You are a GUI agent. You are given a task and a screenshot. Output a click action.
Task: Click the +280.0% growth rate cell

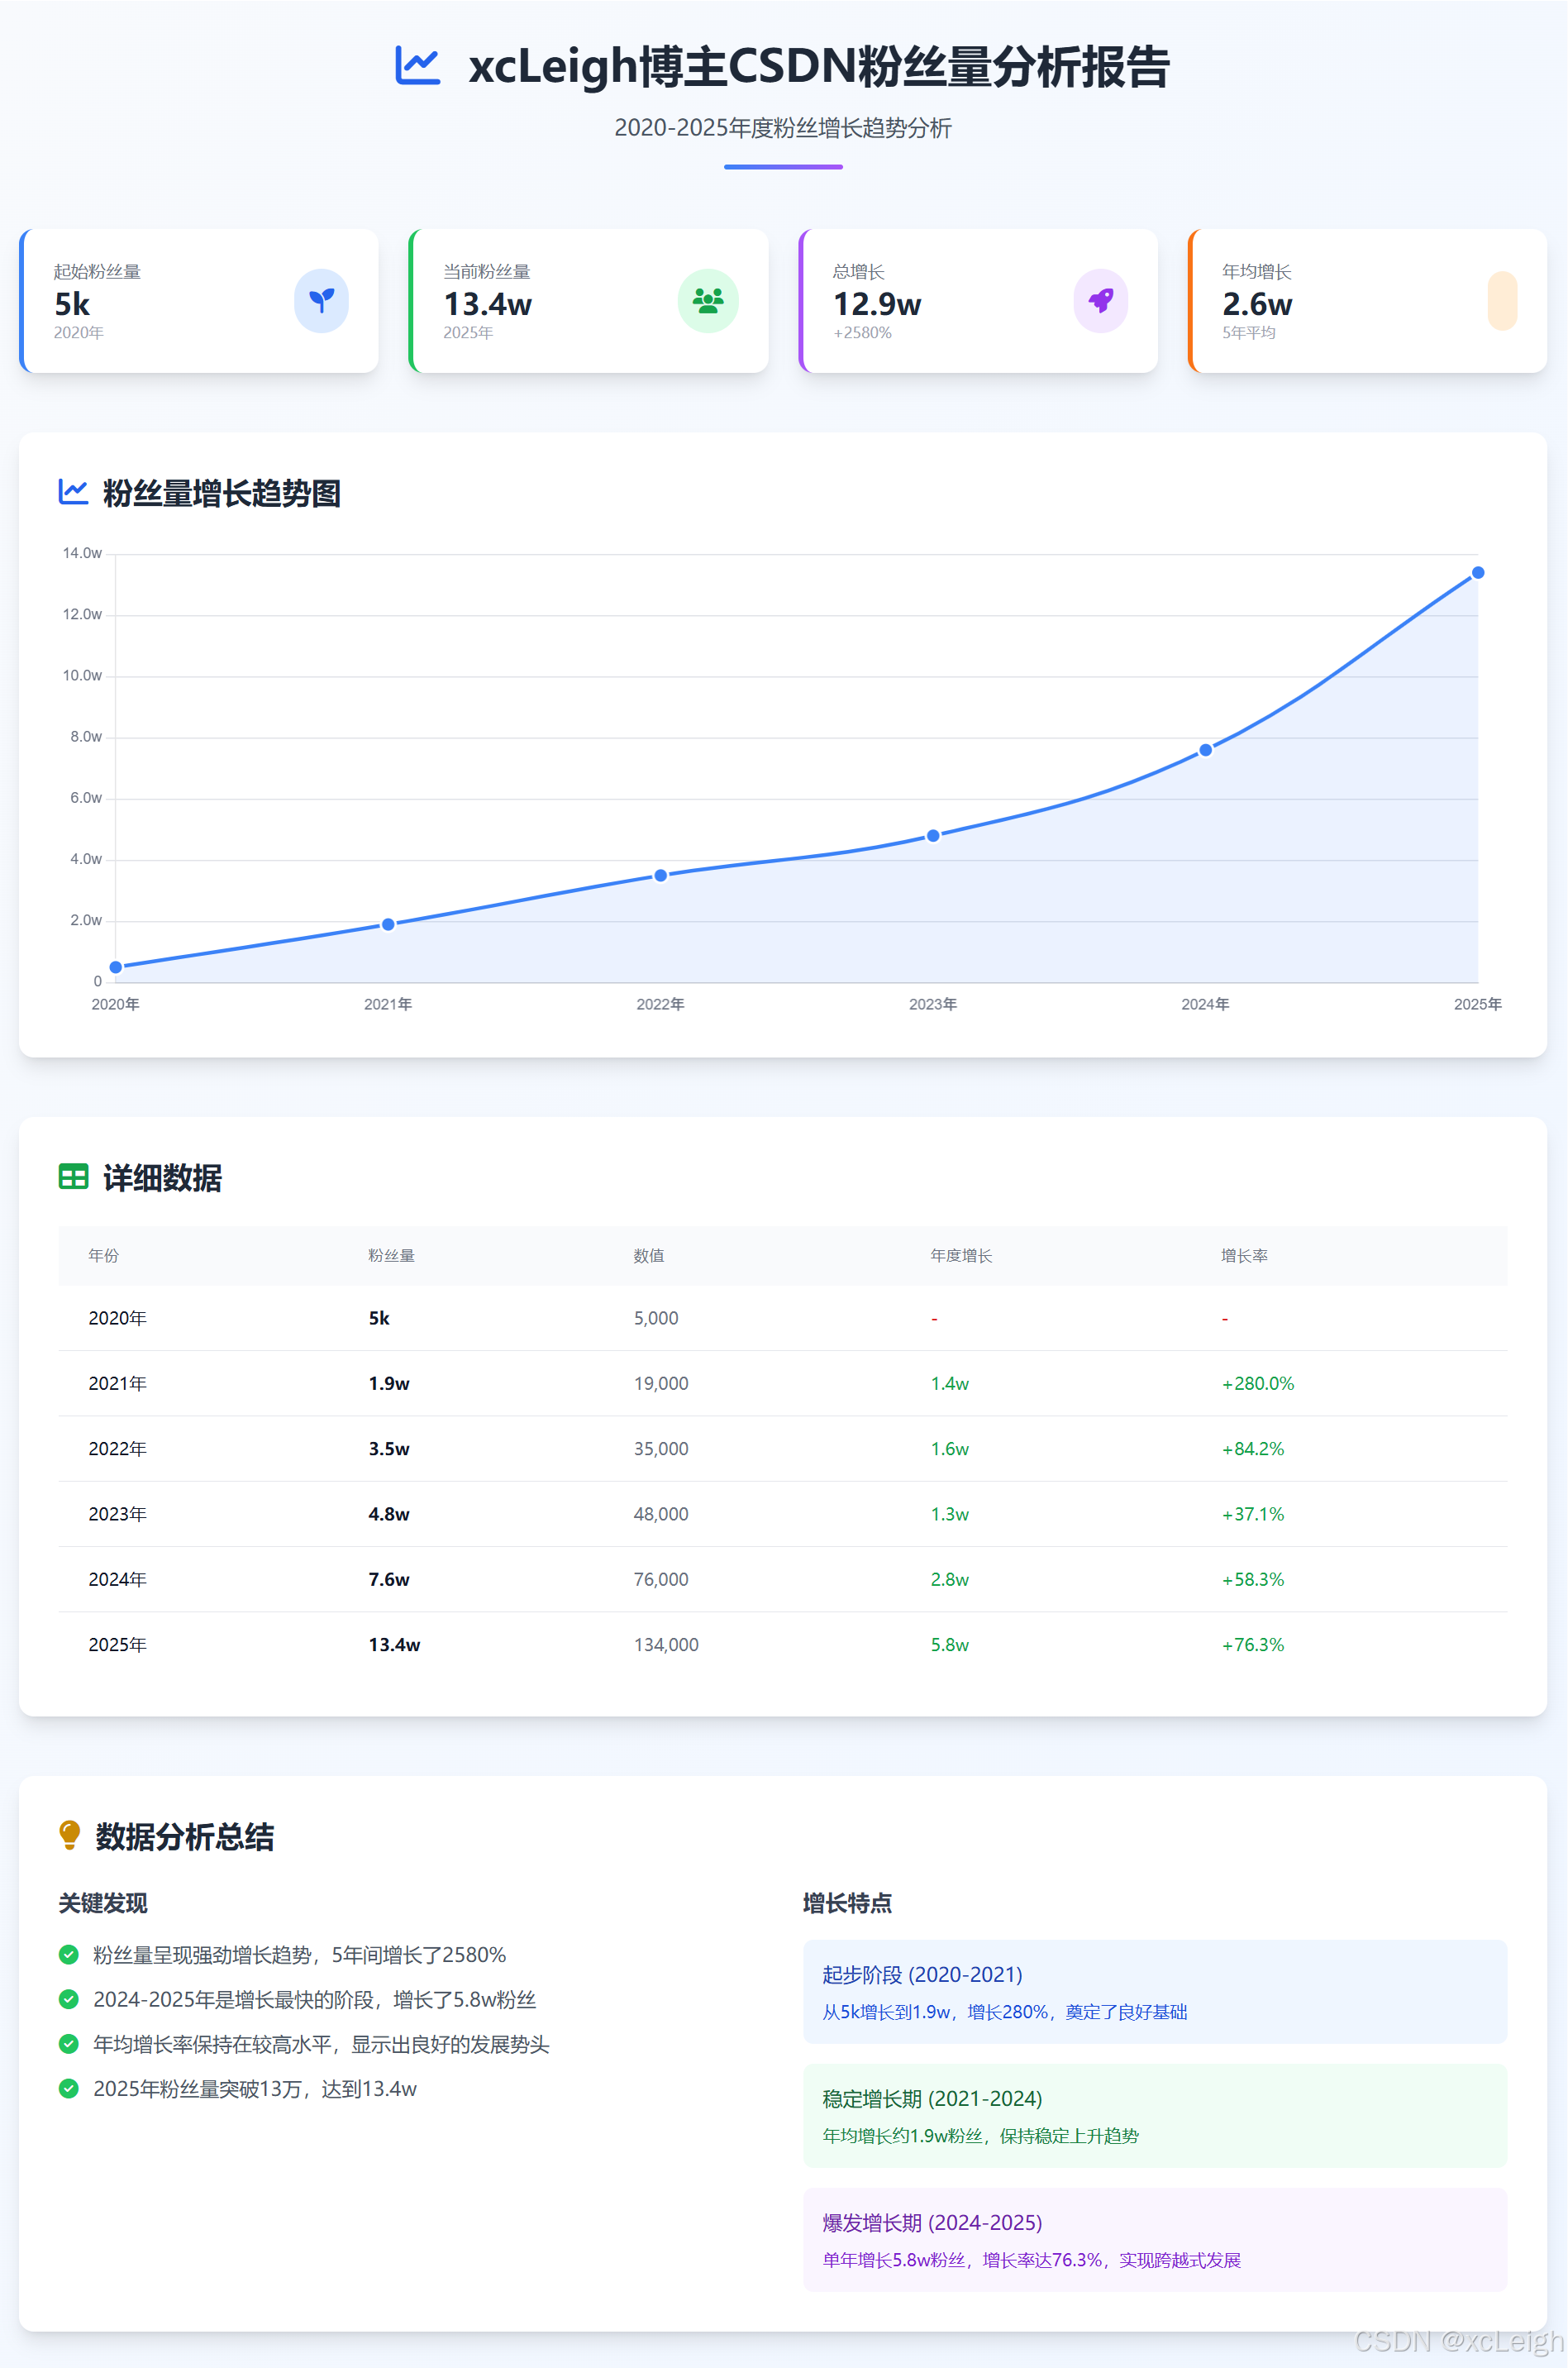pyautogui.click(x=1258, y=1383)
